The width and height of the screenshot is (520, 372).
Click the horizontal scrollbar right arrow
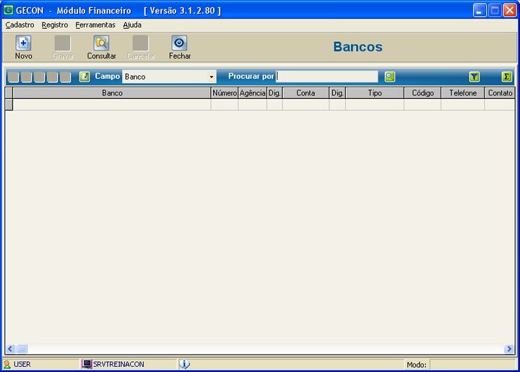coord(509,349)
